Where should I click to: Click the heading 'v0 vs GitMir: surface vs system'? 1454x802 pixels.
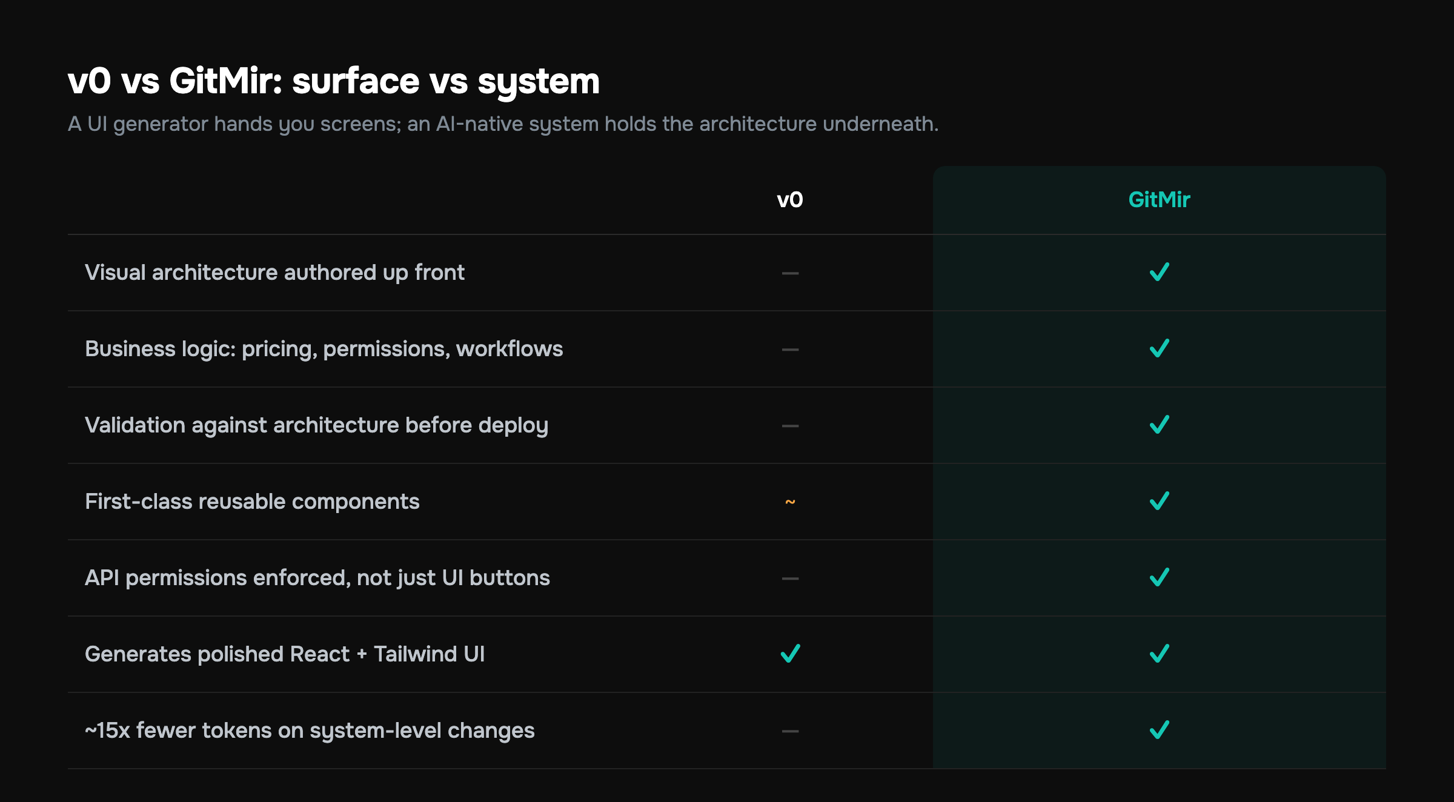click(x=334, y=81)
